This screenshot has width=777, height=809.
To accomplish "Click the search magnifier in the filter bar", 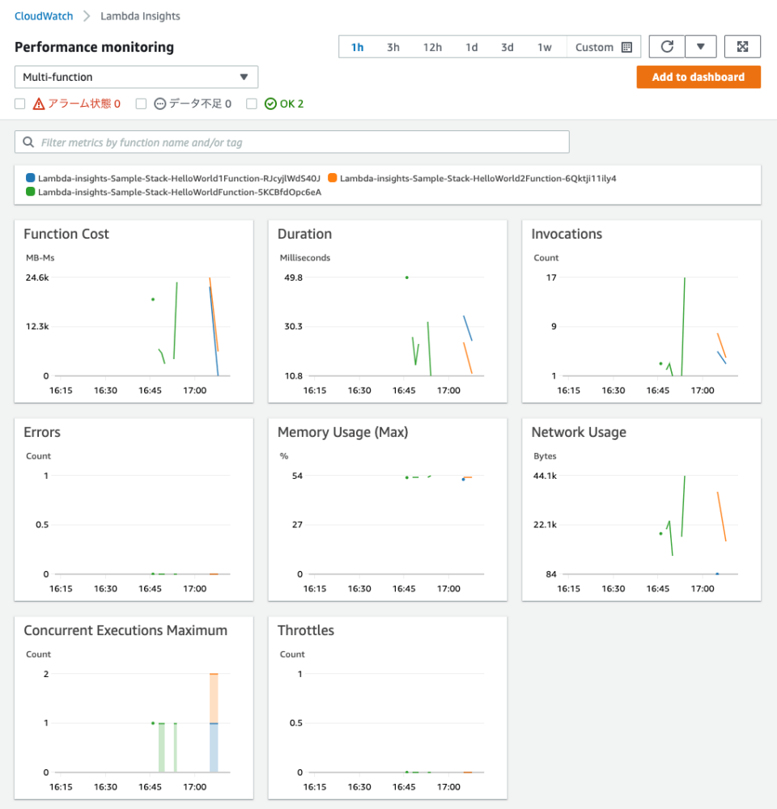I will pos(28,142).
